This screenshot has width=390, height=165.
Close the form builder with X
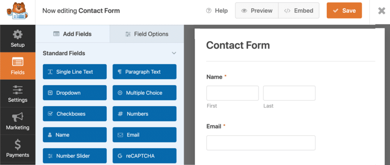381,11
